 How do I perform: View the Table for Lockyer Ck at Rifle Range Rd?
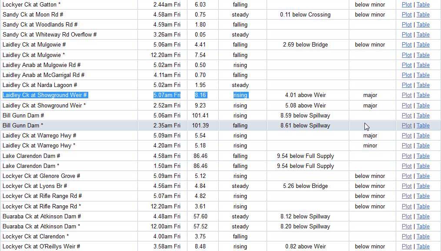(x=423, y=196)
